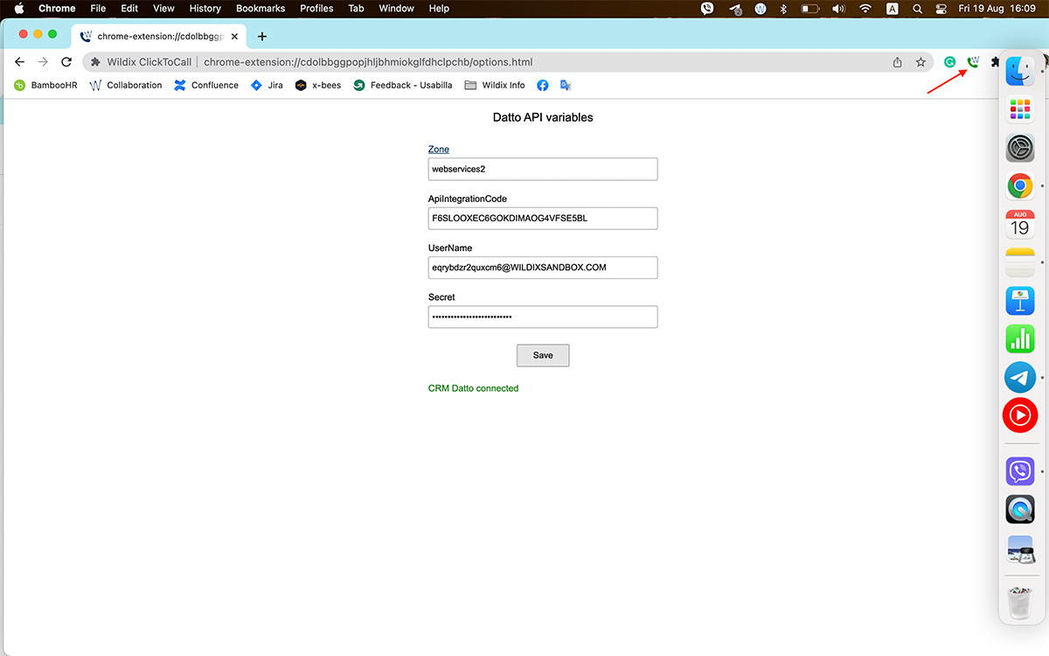Open the Bookmarks menu
This screenshot has height=656, width=1049.
[x=261, y=9]
